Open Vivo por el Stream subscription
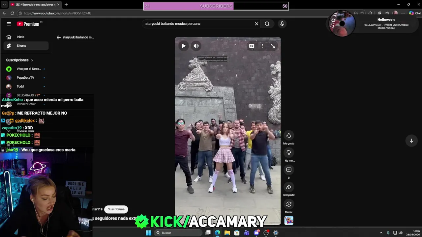The image size is (422, 237). coord(26,69)
